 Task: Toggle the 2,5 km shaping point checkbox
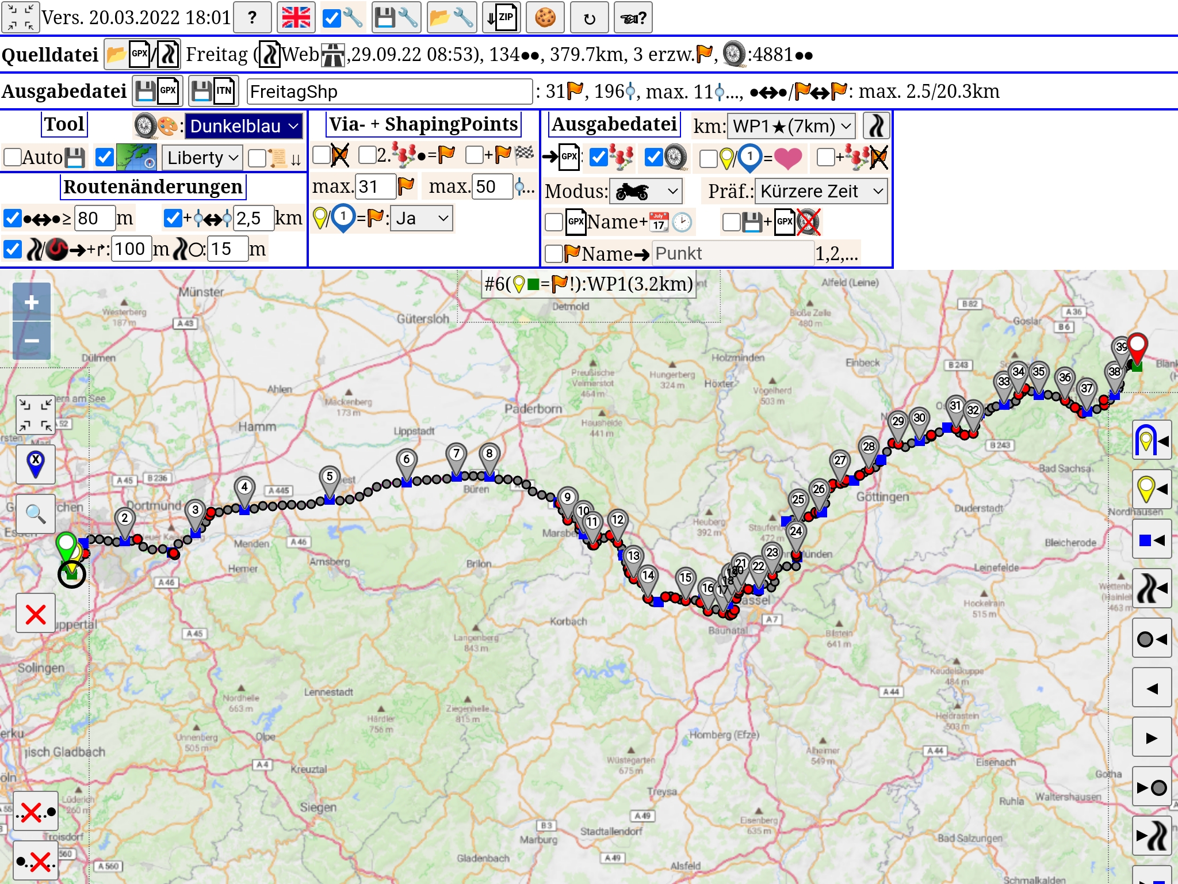(173, 218)
